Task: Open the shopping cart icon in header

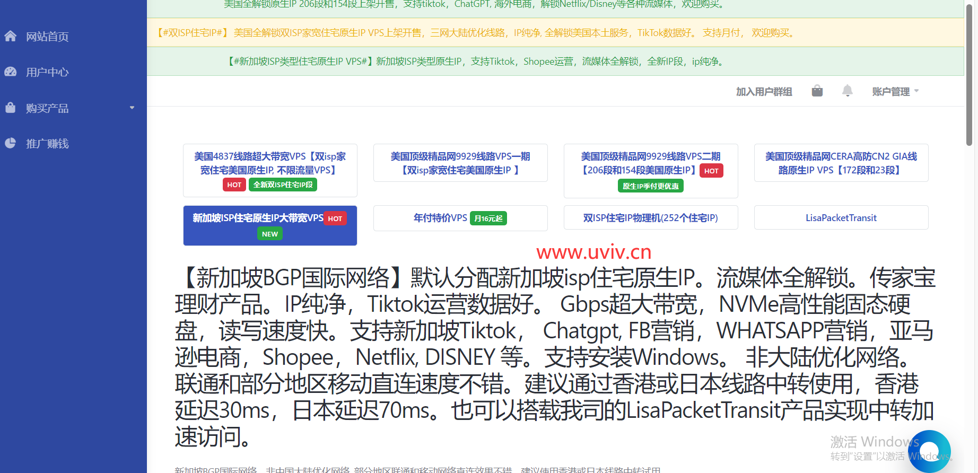Action: (x=817, y=91)
